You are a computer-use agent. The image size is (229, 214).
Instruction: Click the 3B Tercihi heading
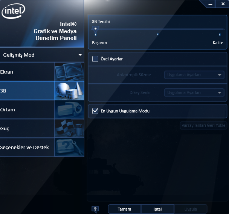101,22
